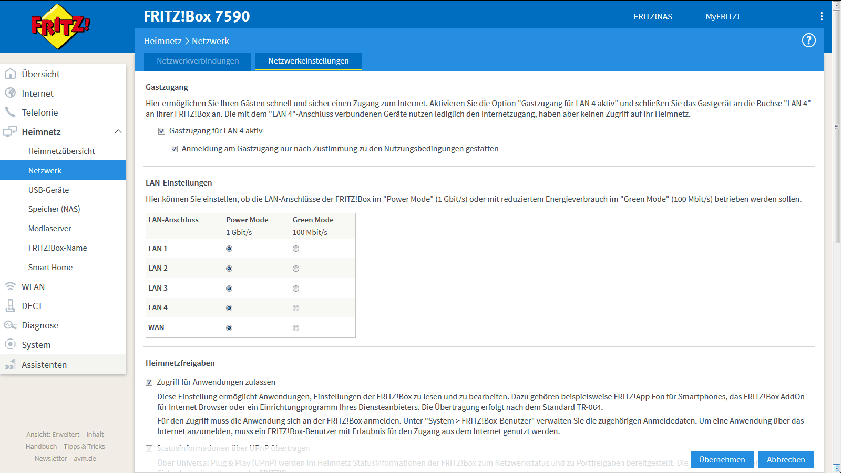The height and width of the screenshot is (473, 841).
Task: Open the help question mark icon
Action: (x=808, y=40)
